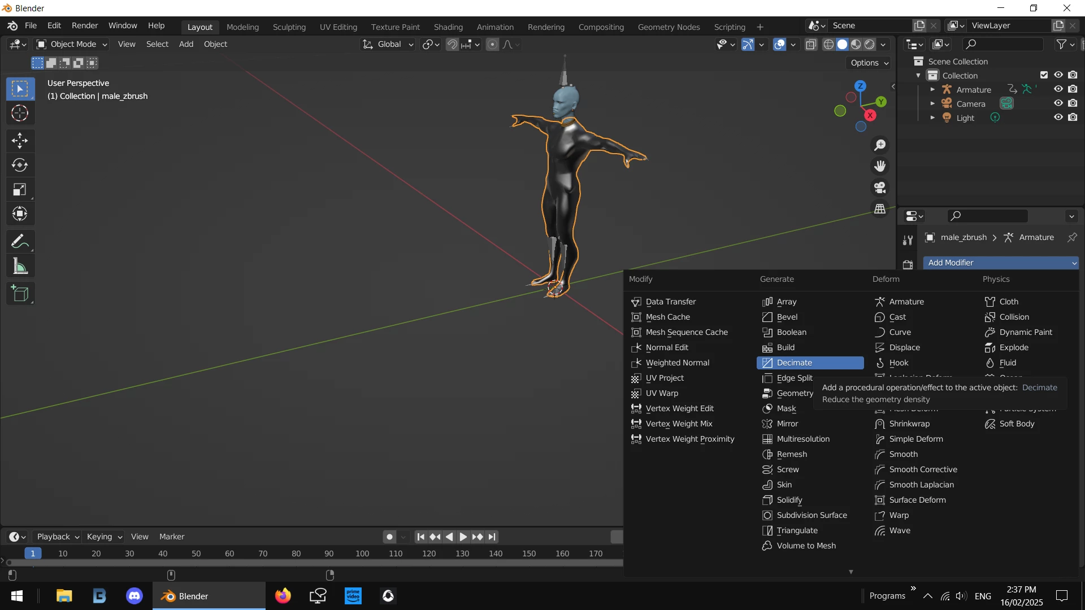
Task: Hide the Light object in viewport
Action: [1058, 117]
